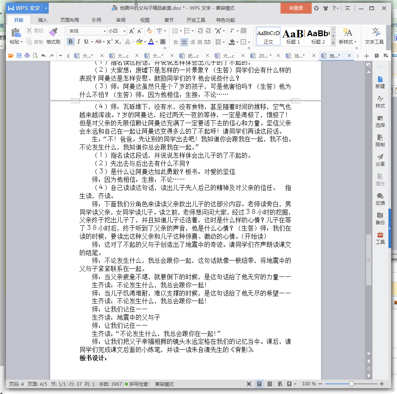Screen dimensions: 397x394
Task: Open the 工具 (Tools) sidebar icon
Action: click(x=380, y=238)
